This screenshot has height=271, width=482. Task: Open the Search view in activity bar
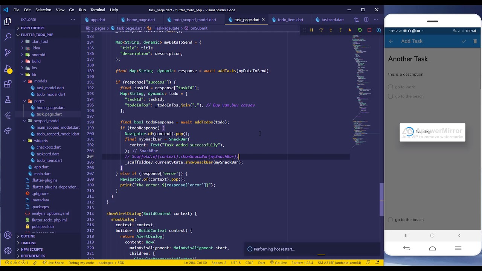pyautogui.click(x=8, y=37)
